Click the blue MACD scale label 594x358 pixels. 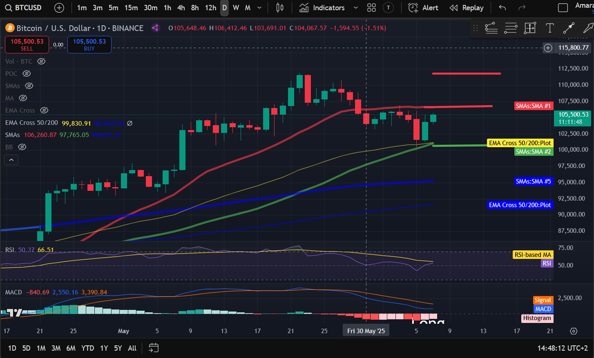coord(543,309)
